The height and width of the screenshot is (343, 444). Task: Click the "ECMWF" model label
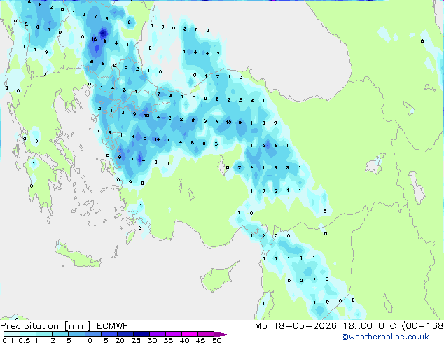click(113, 326)
